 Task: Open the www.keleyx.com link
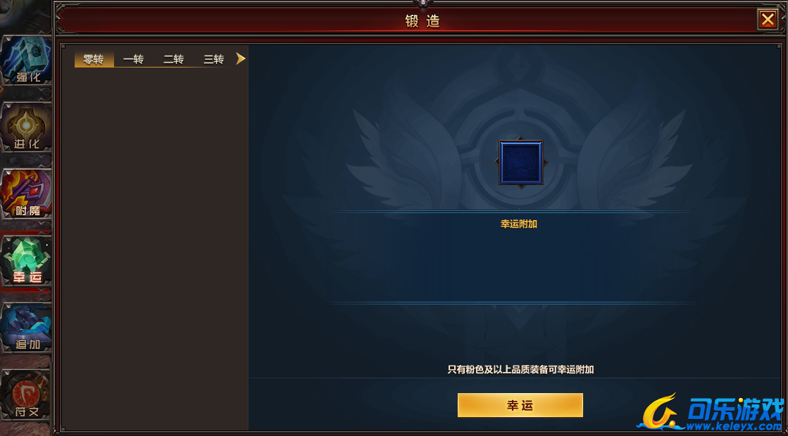coord(734,426)
